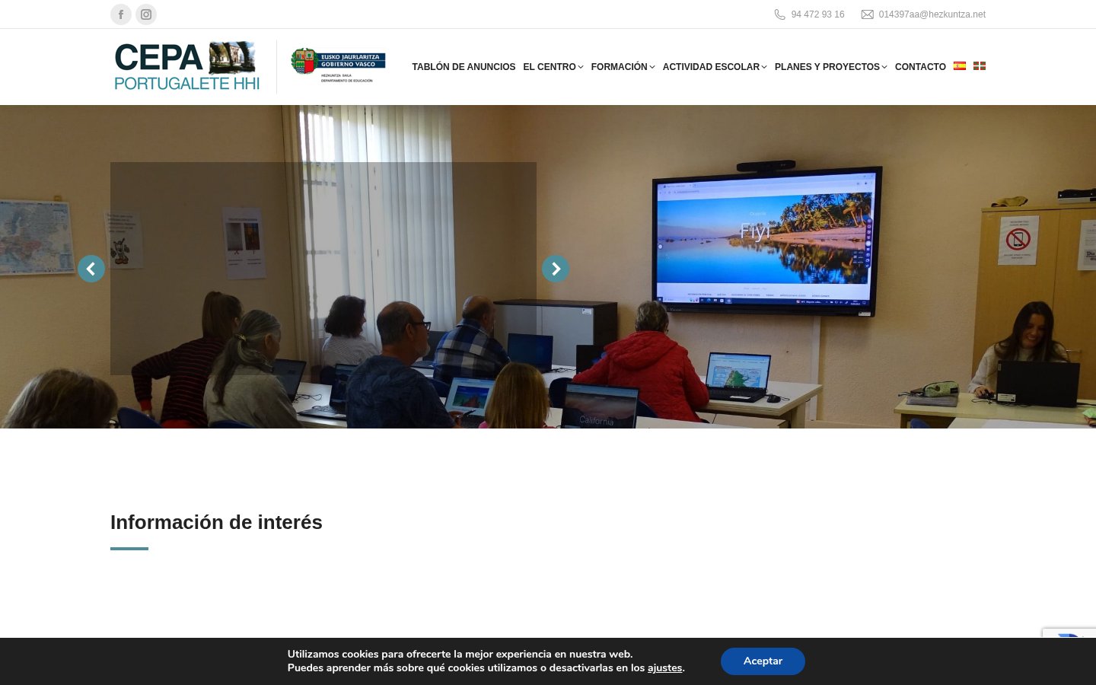The width and height of the screenshot is (1096, 685).
Task: Open the Contacto menu item
Action: [920, 67]
